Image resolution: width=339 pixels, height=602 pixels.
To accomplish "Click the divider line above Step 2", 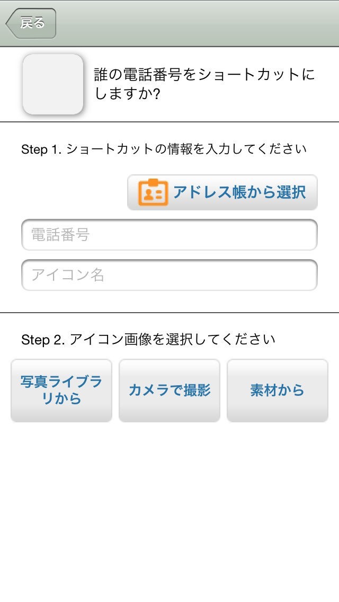I will click(169, 313).
